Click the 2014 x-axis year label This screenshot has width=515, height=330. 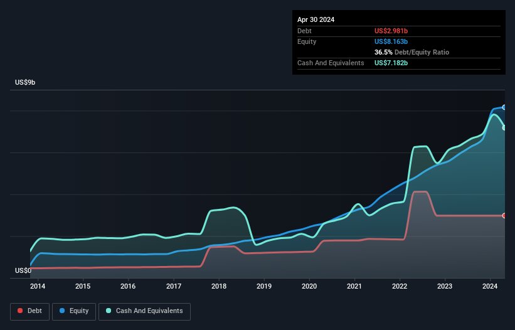[38, 286]
